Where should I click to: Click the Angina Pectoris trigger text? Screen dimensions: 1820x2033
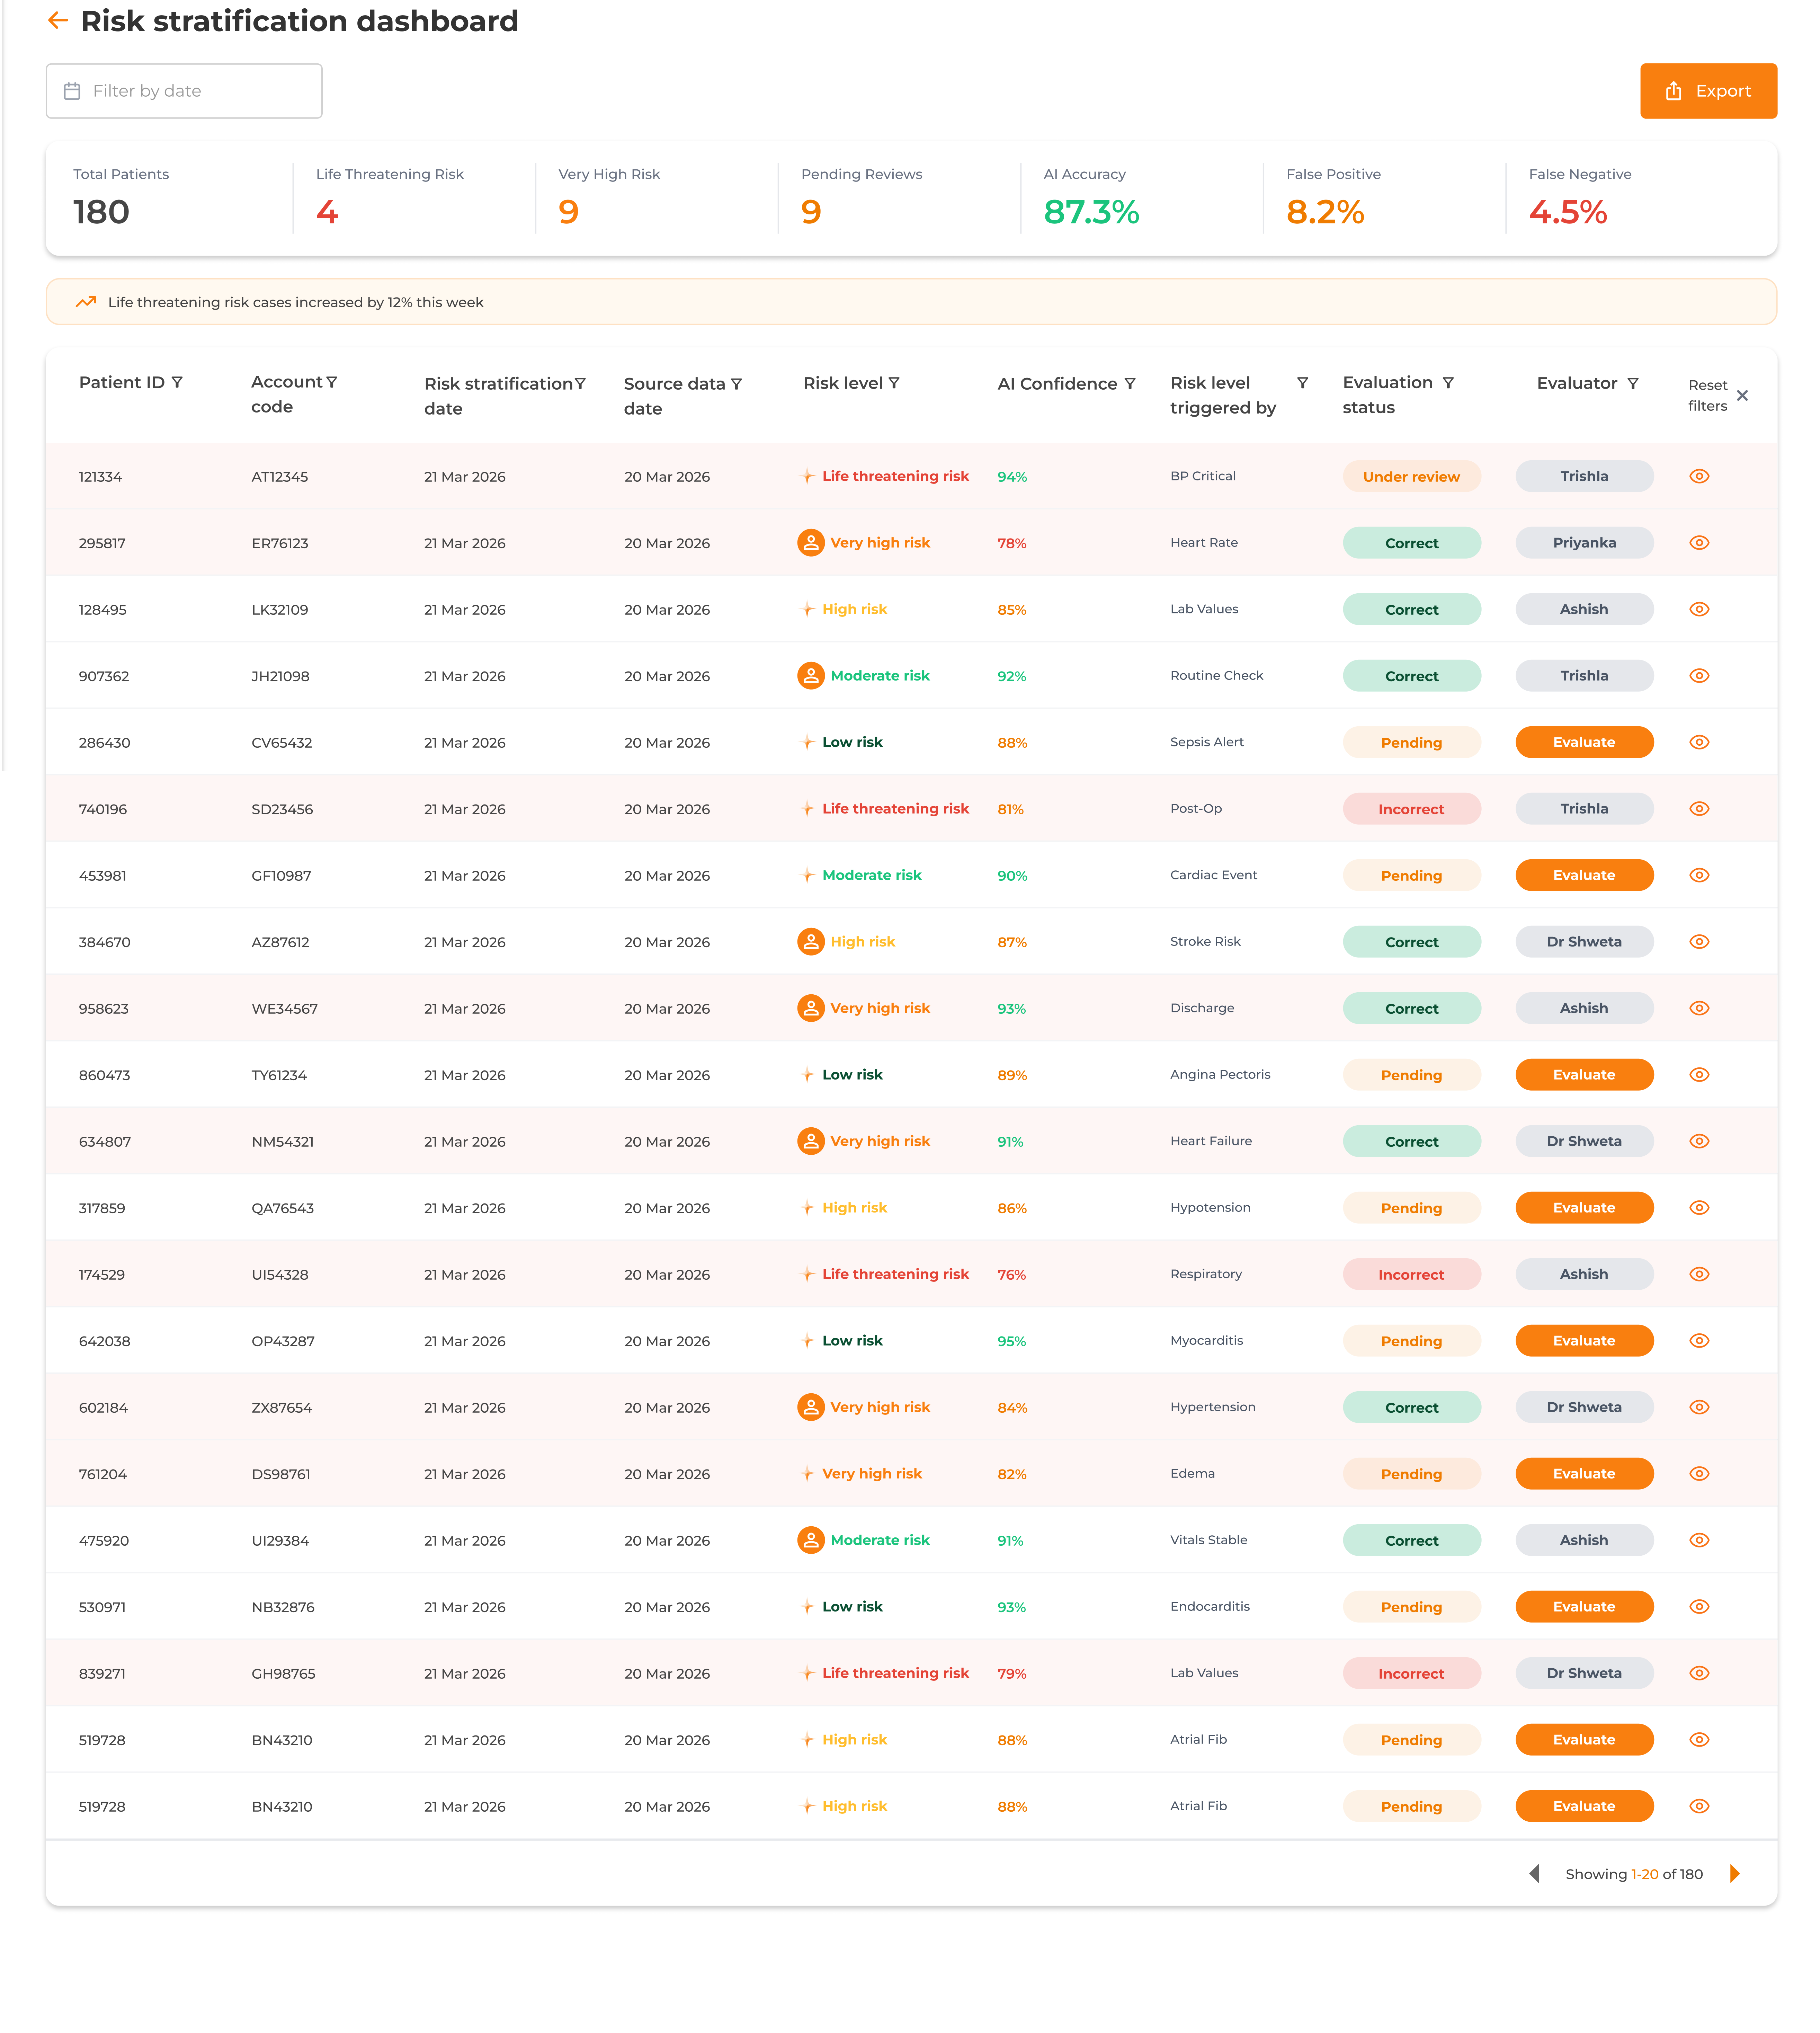click(x=1220, y=1075)
